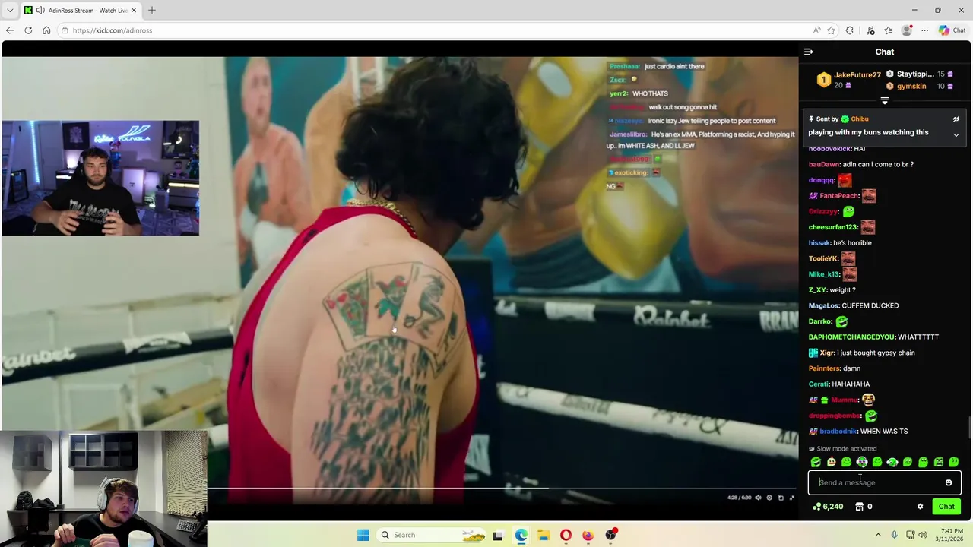The image size is (973, 547).
Task: Reload the Kick page
Action: point(28,30)
